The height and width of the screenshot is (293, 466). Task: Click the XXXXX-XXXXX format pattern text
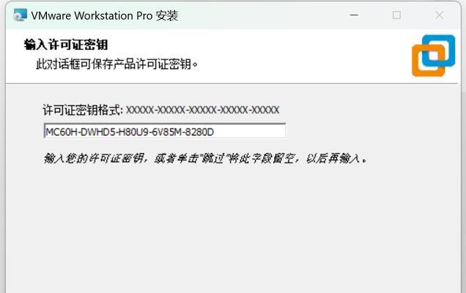[x=203, y=111]
